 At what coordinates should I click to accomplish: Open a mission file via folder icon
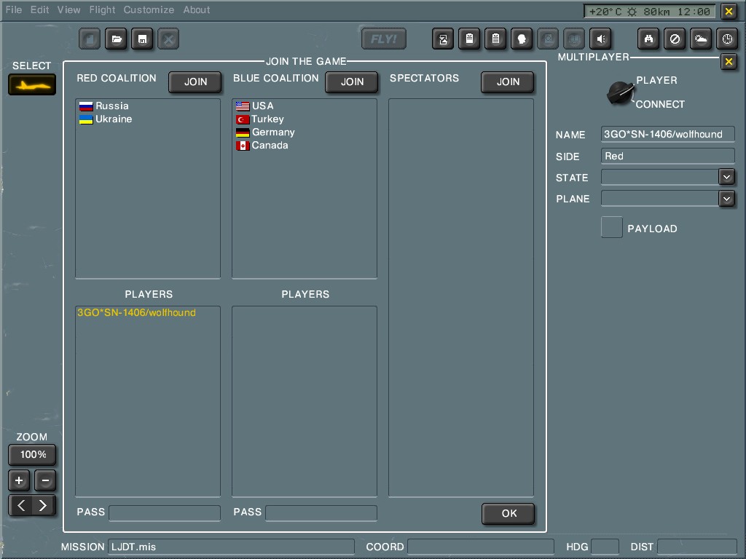(x=116, y=39)
